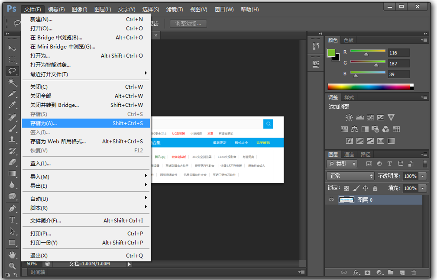Choose 存储为(A)... from the File menu
437x280 pixels.
click(x=86, y=123)
